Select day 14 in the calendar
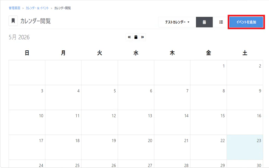Image resolution: width=269 pixels, height=168 pixels. point(172,122)
